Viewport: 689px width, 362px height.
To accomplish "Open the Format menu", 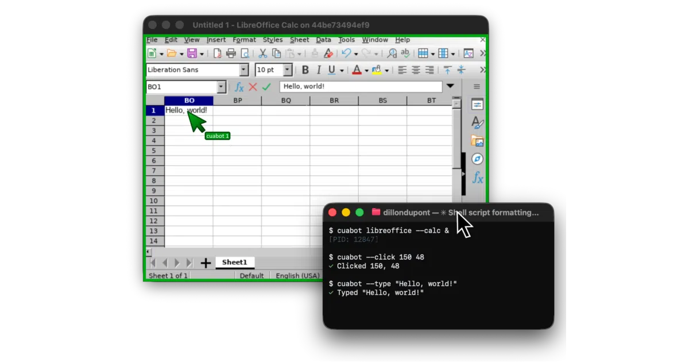I will (245, 40).
